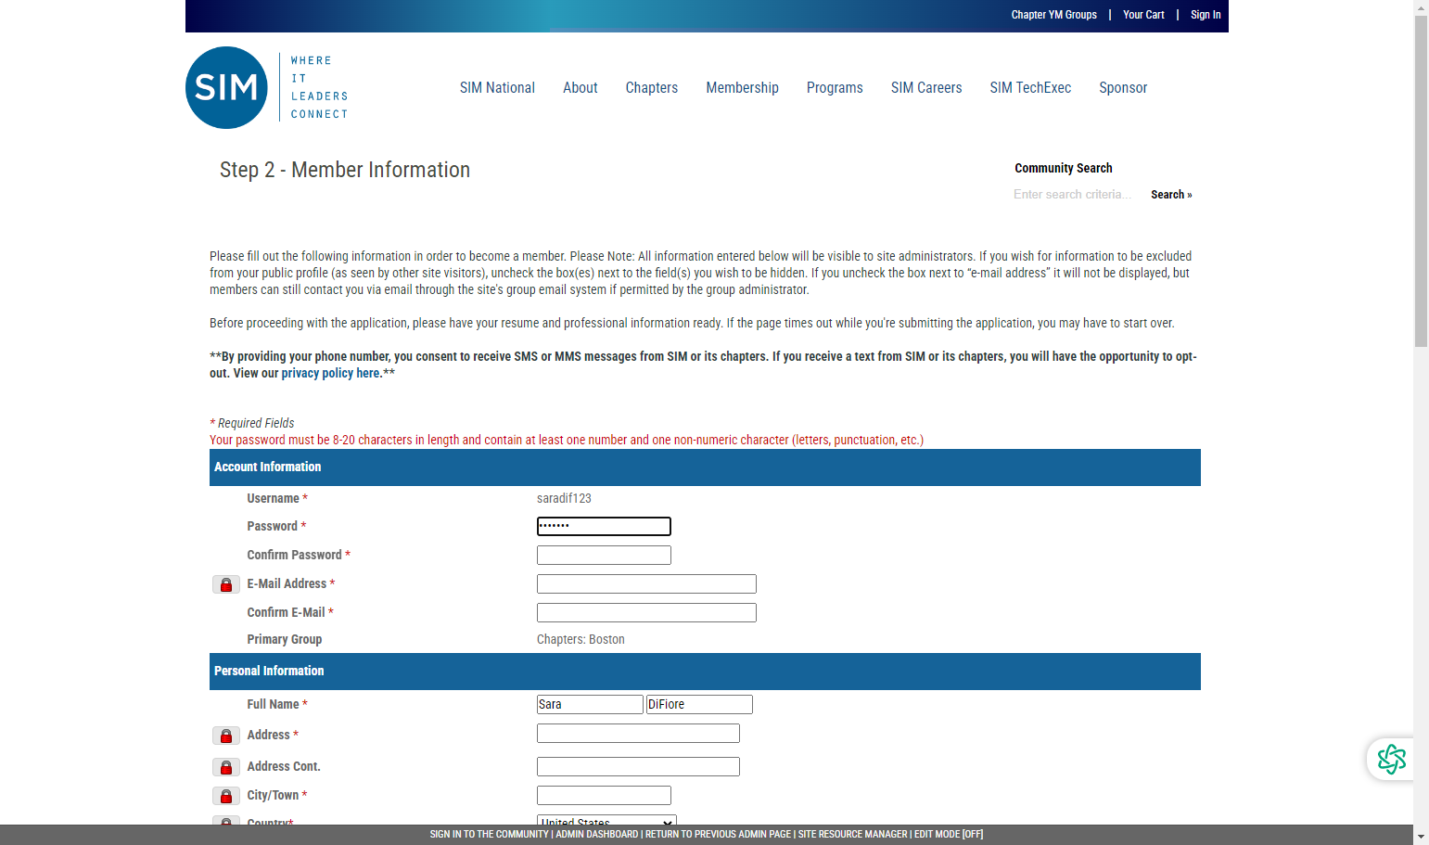The height and width of the screenshot is (845, 1429).
Task: Toggle lock icon beside Address field
Action: tap(226, 736)
